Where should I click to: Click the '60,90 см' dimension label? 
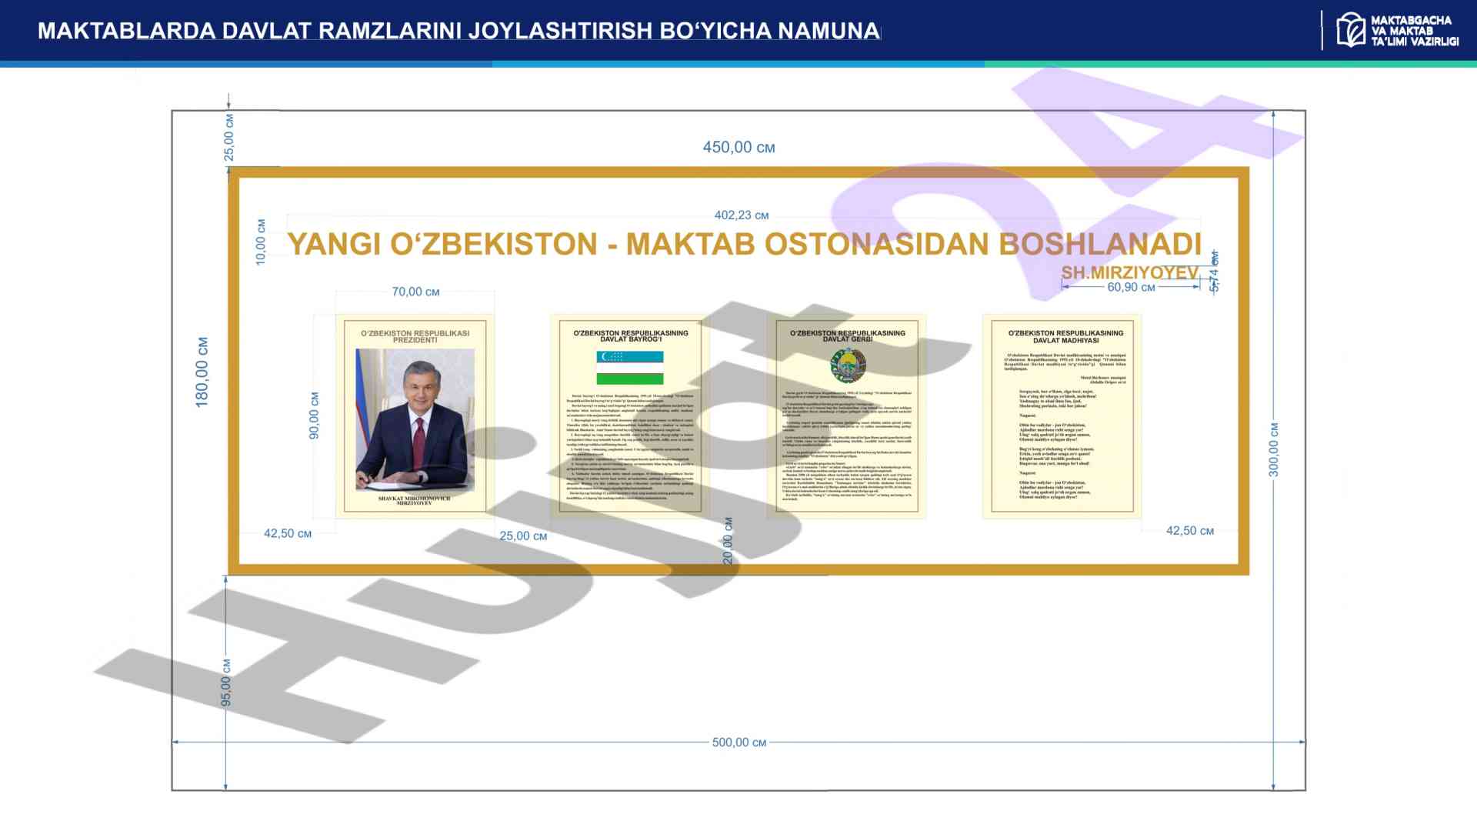click(x=1131, y=287)
